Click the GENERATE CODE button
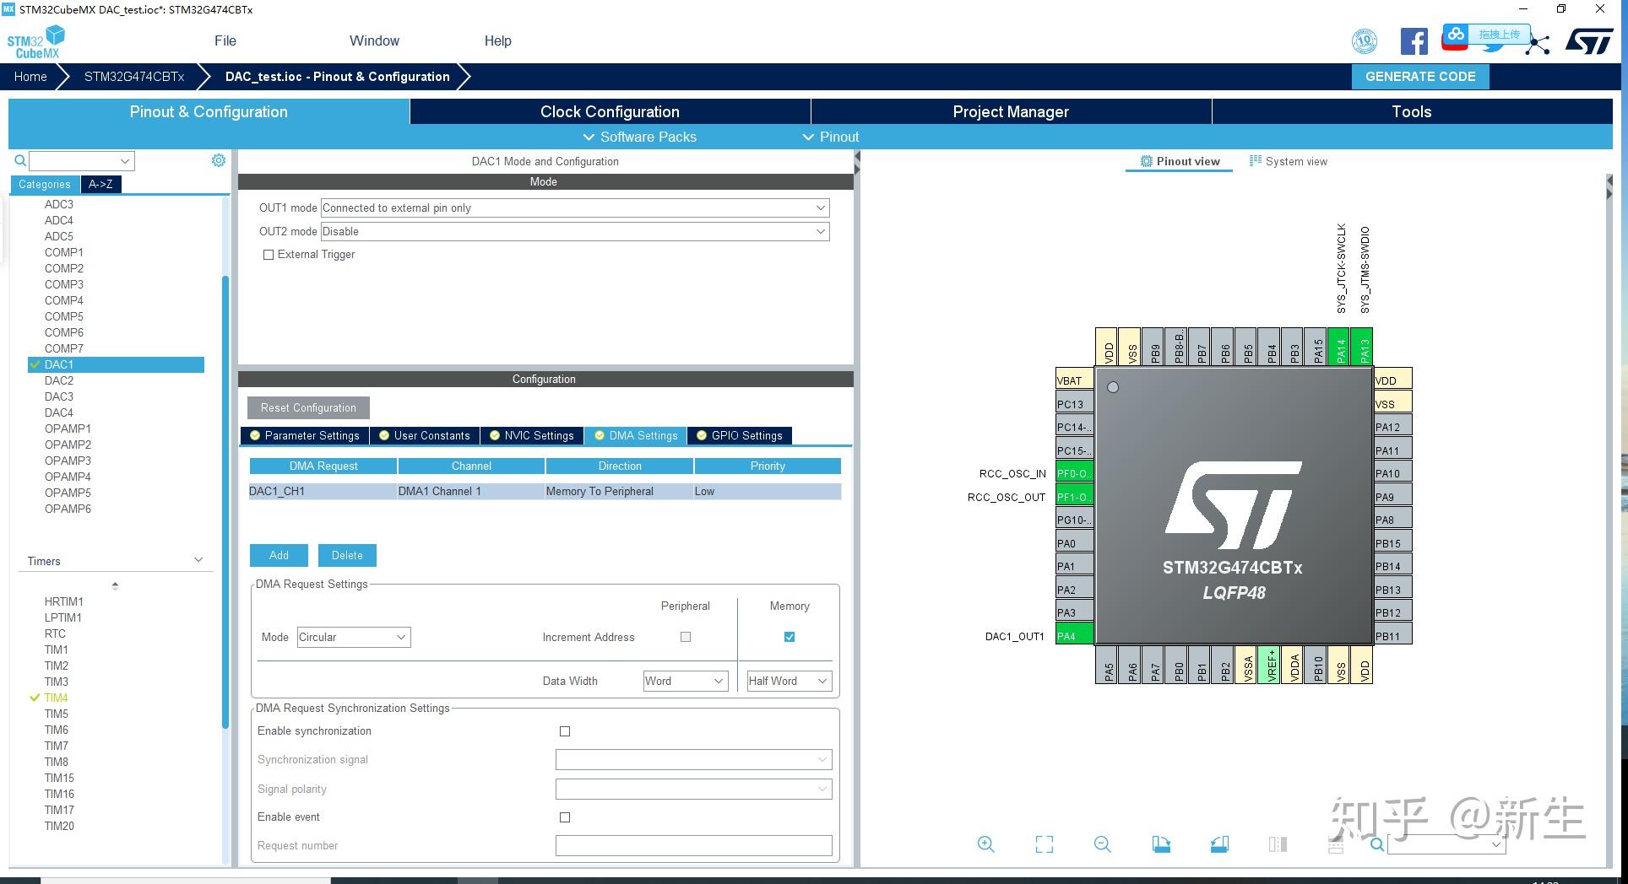The height and width of the screenshot is (884, 1628). tap(1419, 76)
